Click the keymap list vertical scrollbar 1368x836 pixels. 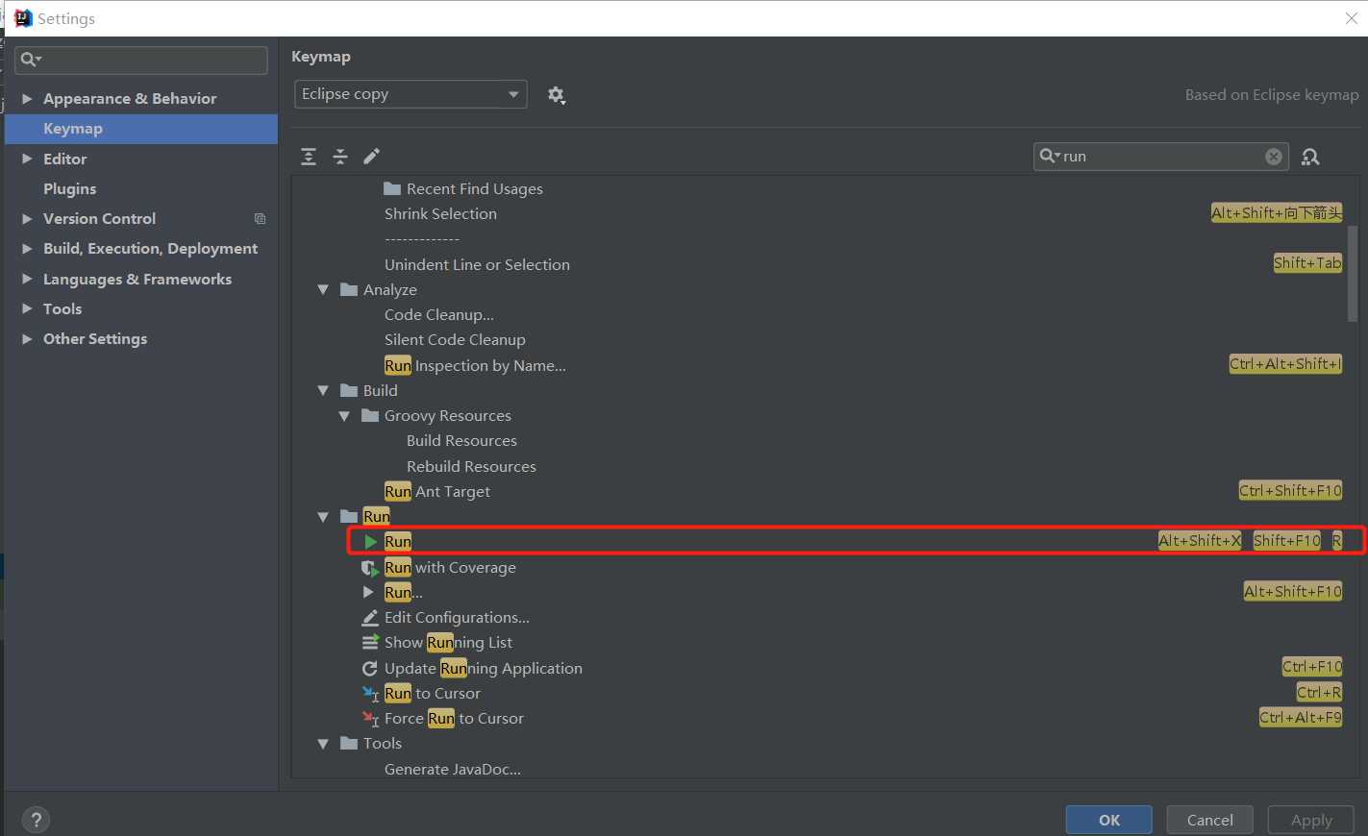(1353, 274)
